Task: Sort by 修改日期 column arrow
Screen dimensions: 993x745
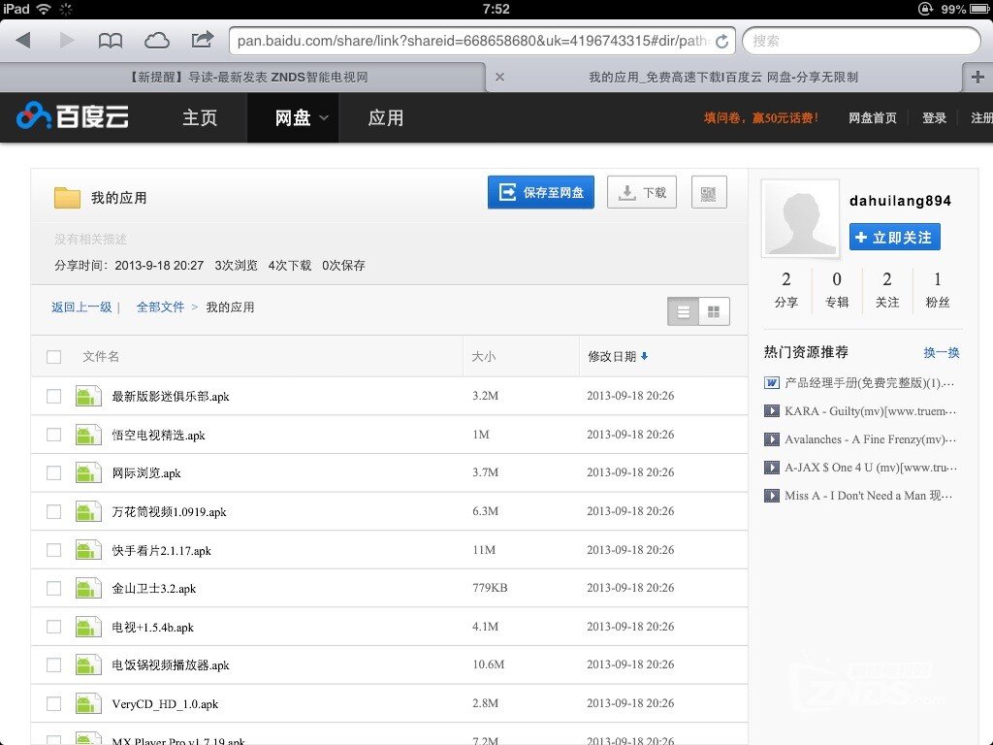Action: coord(644,356)
